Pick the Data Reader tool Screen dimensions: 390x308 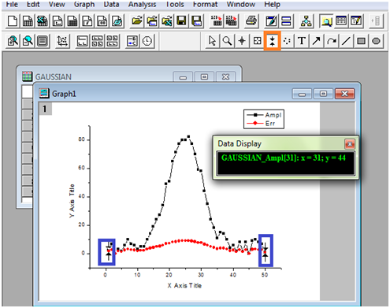(257, 41)
